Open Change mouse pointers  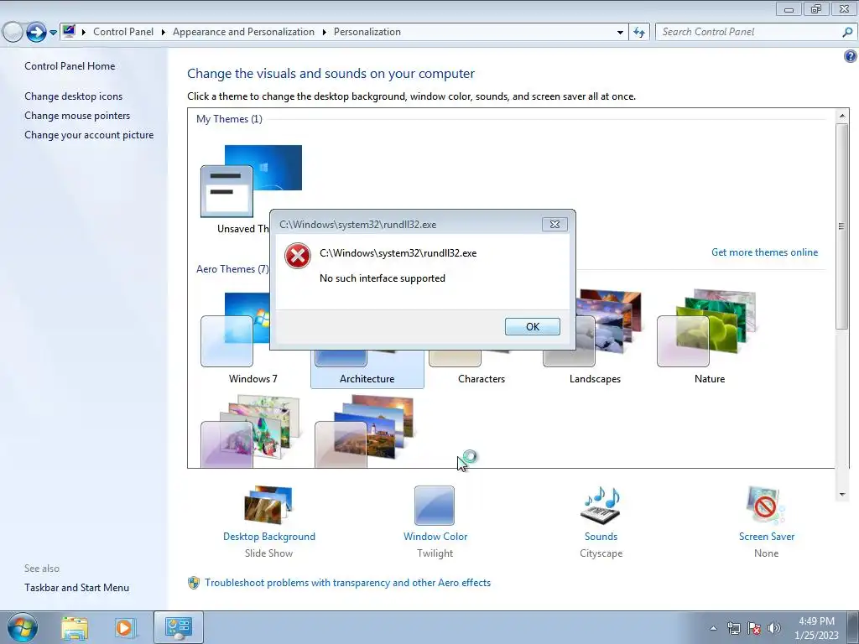tap(77, 116)
